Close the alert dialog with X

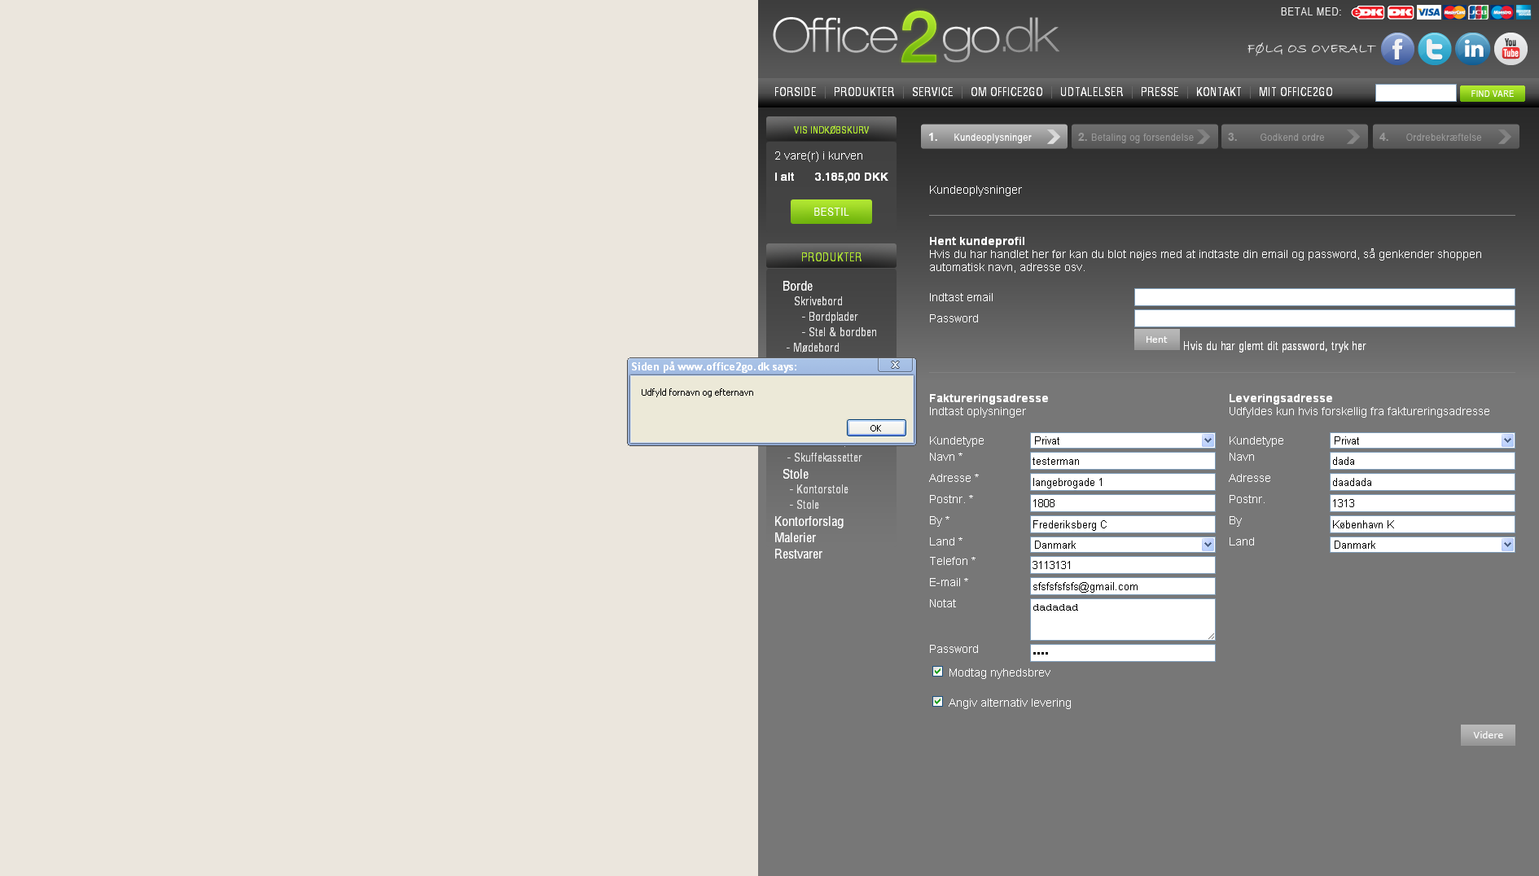click(x=895, y=365)
